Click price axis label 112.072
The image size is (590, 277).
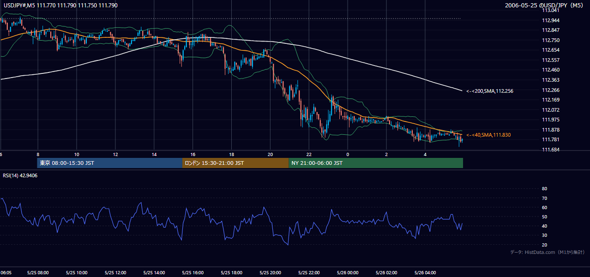click(551, 110)
